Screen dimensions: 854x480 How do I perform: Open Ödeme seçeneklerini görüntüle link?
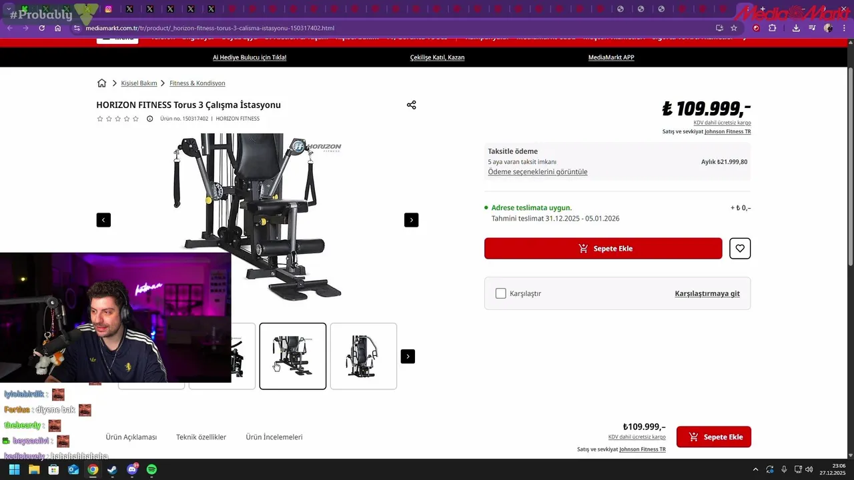538,172
